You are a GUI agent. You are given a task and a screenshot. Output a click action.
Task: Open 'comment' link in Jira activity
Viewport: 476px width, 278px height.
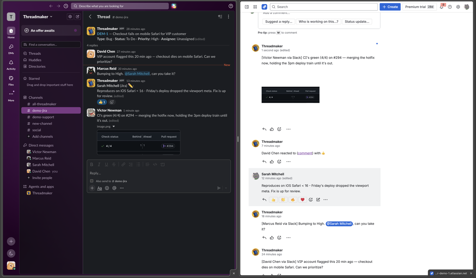point(305,153)
